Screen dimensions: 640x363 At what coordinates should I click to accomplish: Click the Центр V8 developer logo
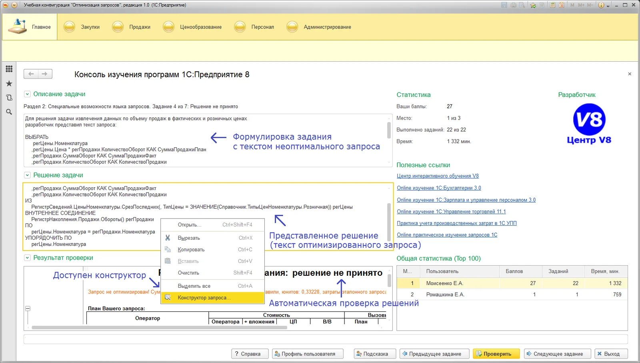[x=589, y=124]
